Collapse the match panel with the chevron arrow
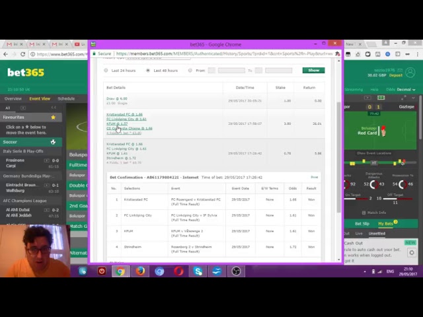 [x=413, y=98]
